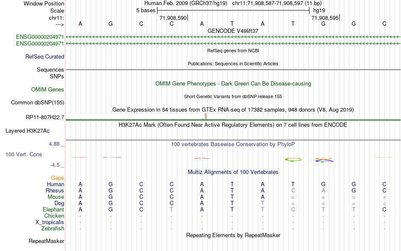Click the 5 bases scale text
The width and height of the screenshot is (401, 251).
tap(146, 11)
